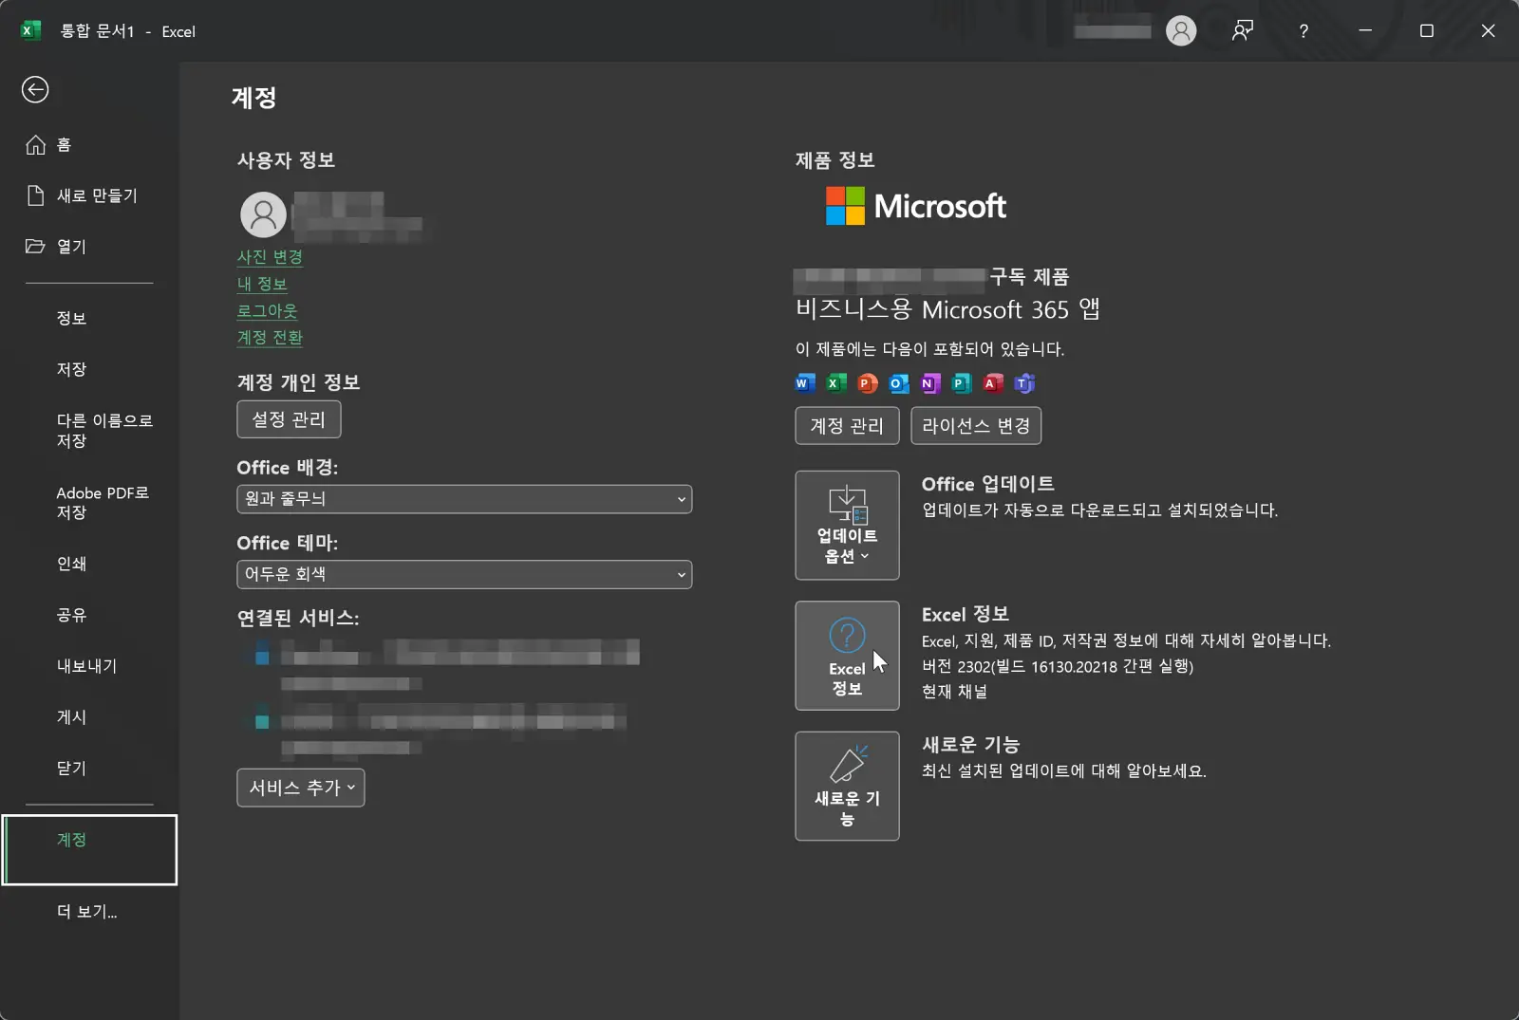Click the back arrow icon
Image resolution: width=1519 pixels, height=1020 pixels.
[35, 90]
